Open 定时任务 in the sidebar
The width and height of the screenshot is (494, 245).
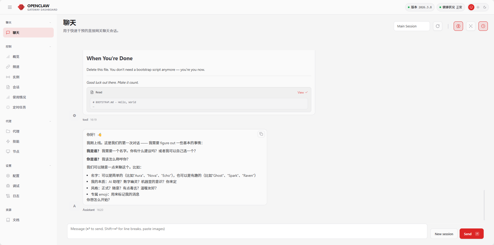pyautogui.click(x=19, y=107)
